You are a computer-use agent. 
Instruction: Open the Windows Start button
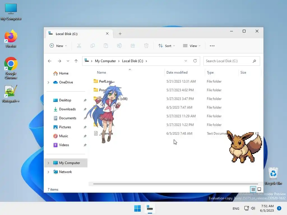click(x=137, y=208)
